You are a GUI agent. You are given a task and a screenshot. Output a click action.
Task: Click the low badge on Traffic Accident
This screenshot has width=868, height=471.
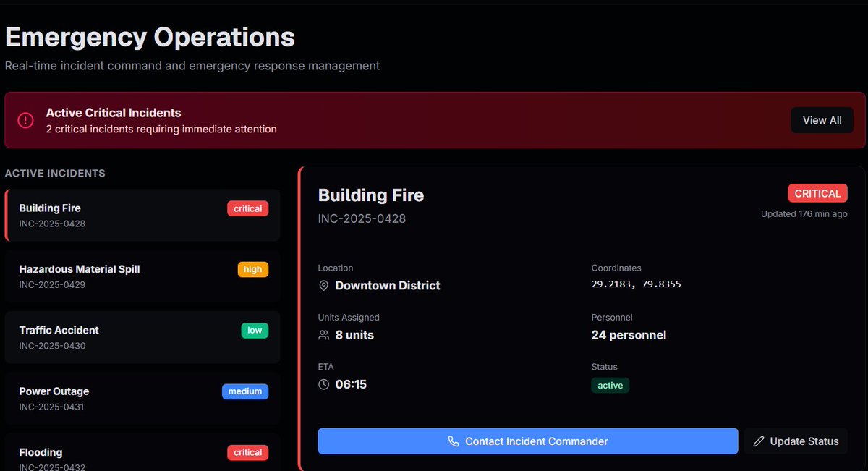tap(255, 331)
